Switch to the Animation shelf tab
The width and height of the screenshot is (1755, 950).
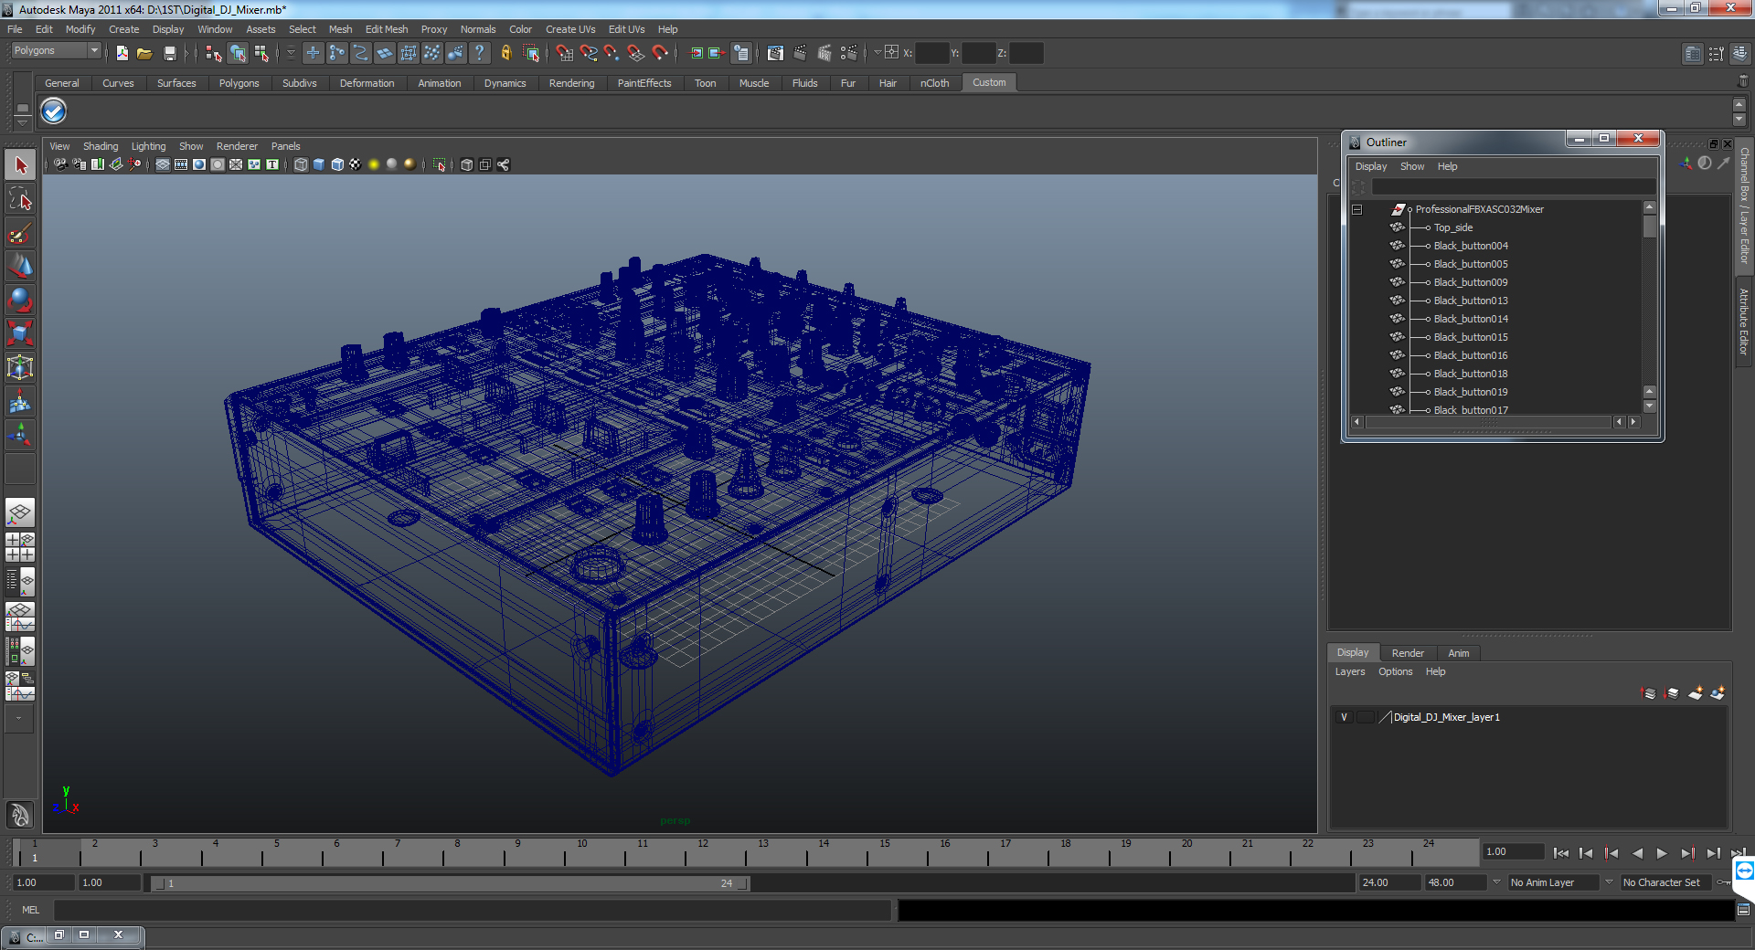click(x=439, y=83)
